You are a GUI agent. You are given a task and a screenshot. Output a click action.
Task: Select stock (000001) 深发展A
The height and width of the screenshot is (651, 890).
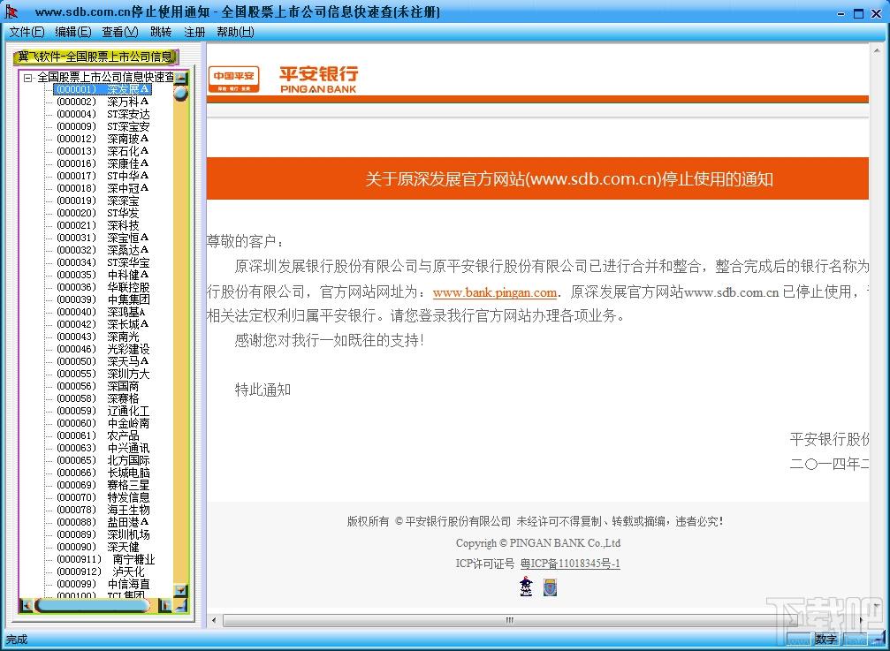(x=103, y=89)
